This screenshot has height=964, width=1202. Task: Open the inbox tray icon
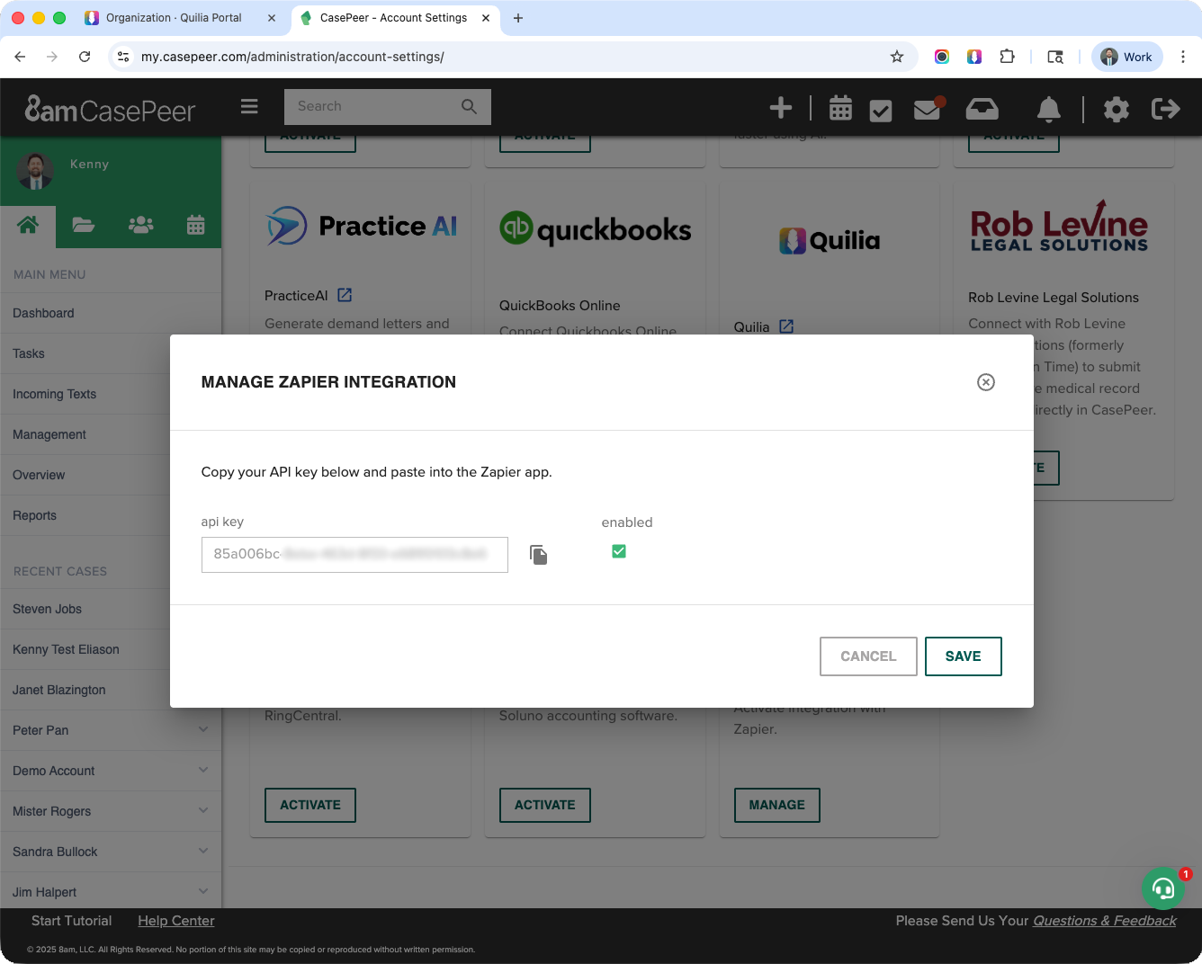(982, 109)
